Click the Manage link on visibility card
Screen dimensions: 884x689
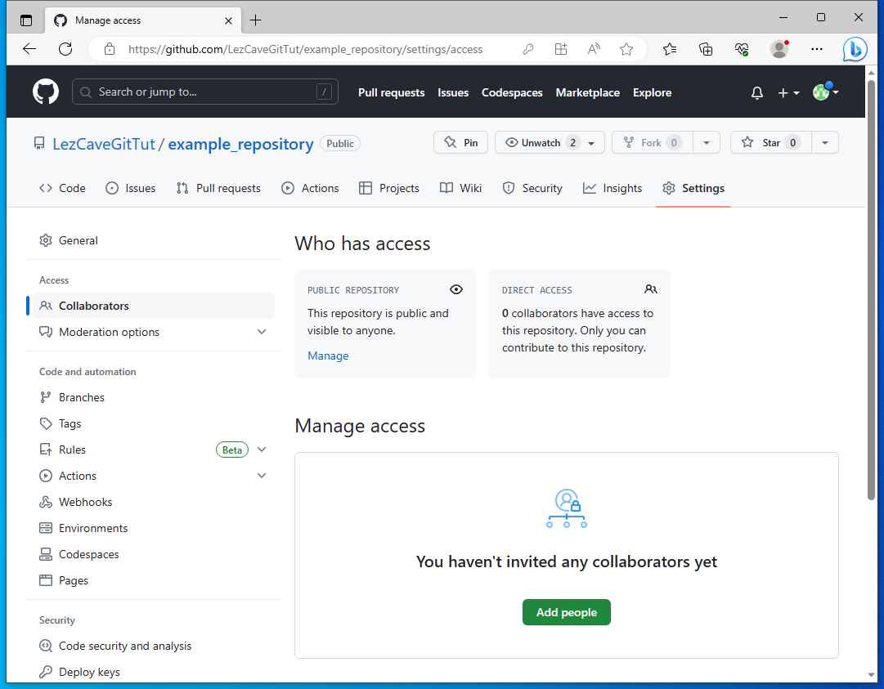click(x=328, y=356)
